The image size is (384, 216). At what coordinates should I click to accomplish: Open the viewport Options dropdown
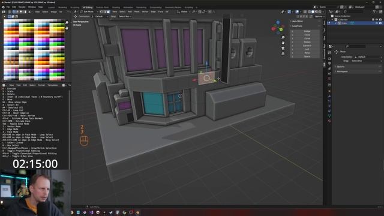[319, 16]
